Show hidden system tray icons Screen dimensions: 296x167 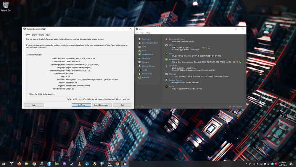[x=246, y=164]
